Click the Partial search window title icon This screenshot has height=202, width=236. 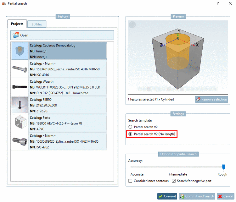[x=4, y=3]
